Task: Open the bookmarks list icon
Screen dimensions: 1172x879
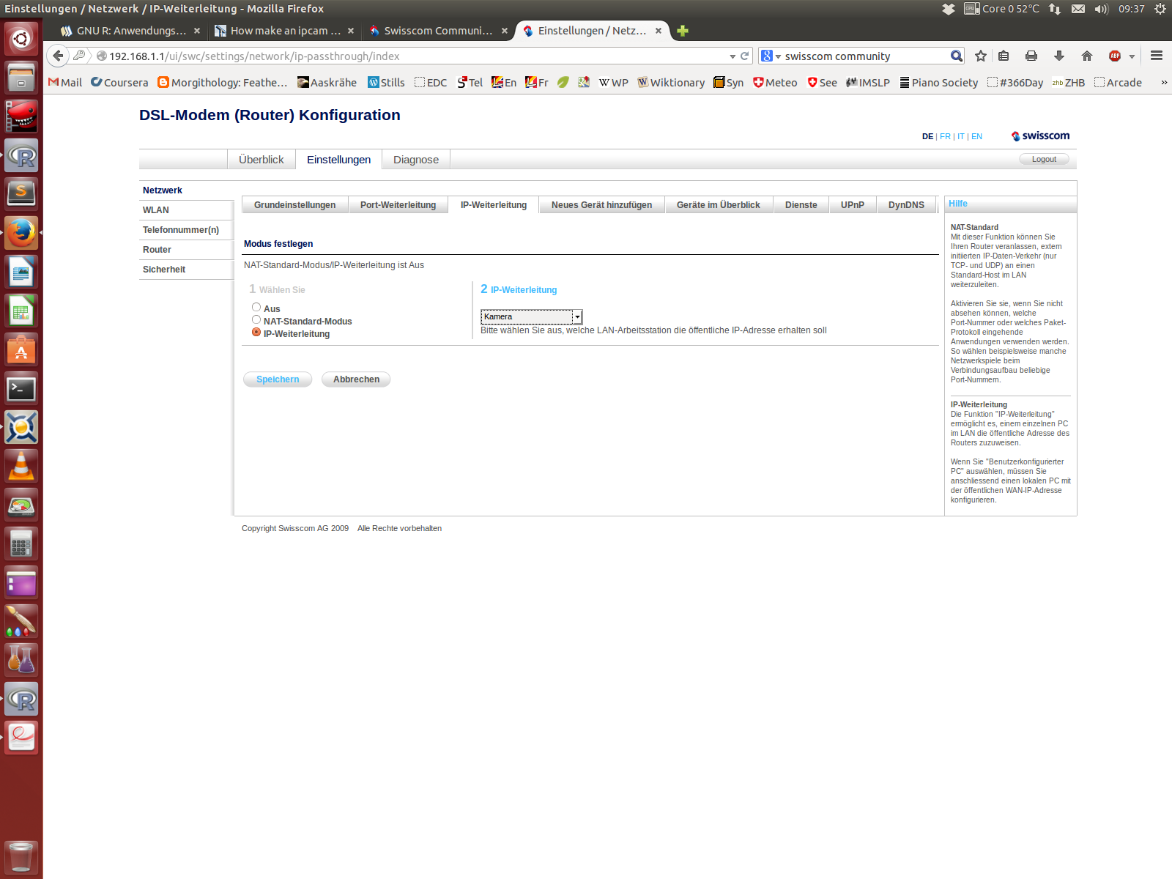Action: point(1004,56)
